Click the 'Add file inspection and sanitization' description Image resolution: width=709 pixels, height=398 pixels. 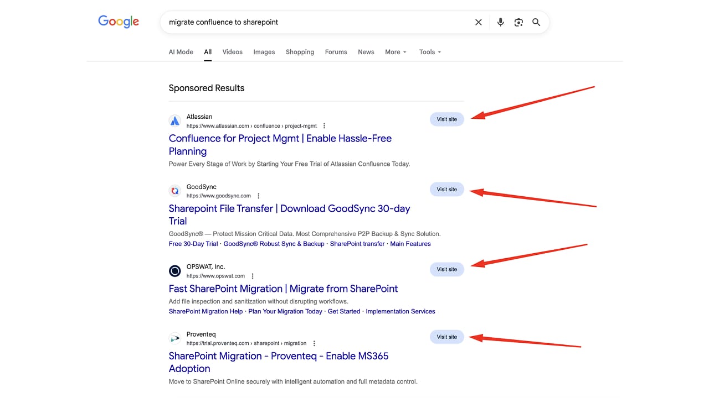tap(258, 301)
